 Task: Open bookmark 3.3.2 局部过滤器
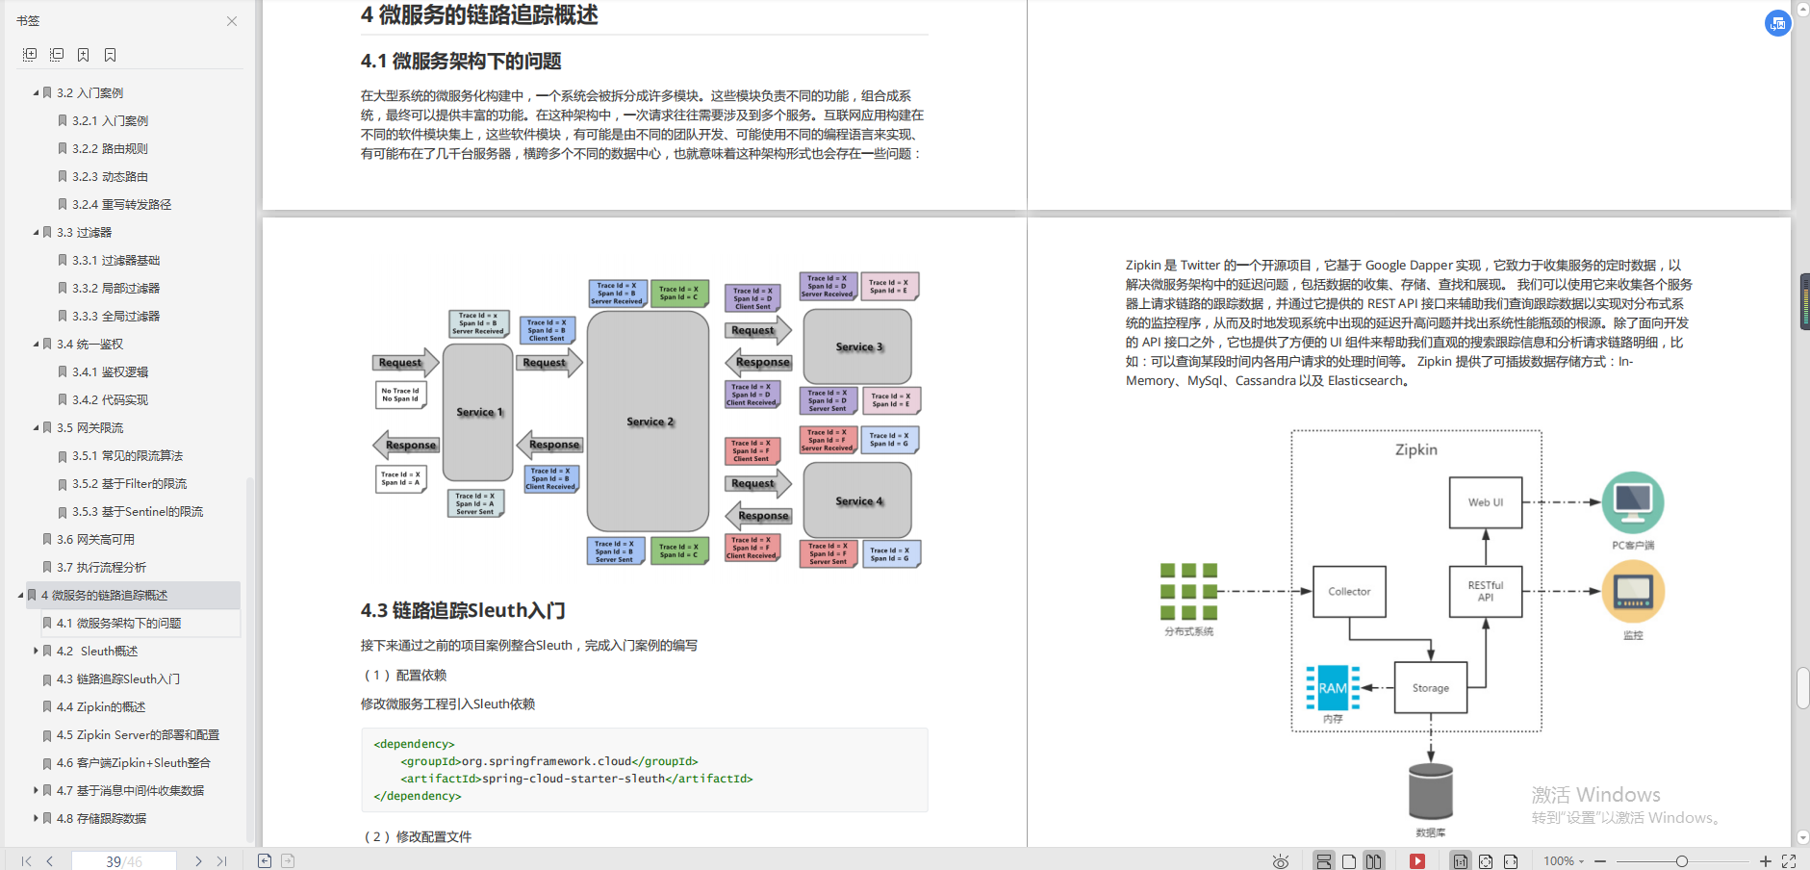point(115,289)
